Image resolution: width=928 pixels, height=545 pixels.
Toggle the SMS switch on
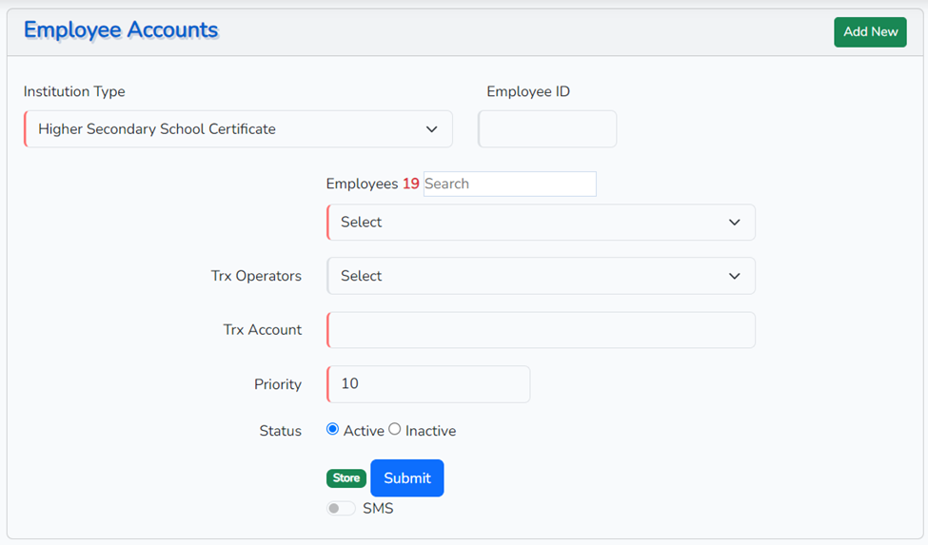(341, 508)
